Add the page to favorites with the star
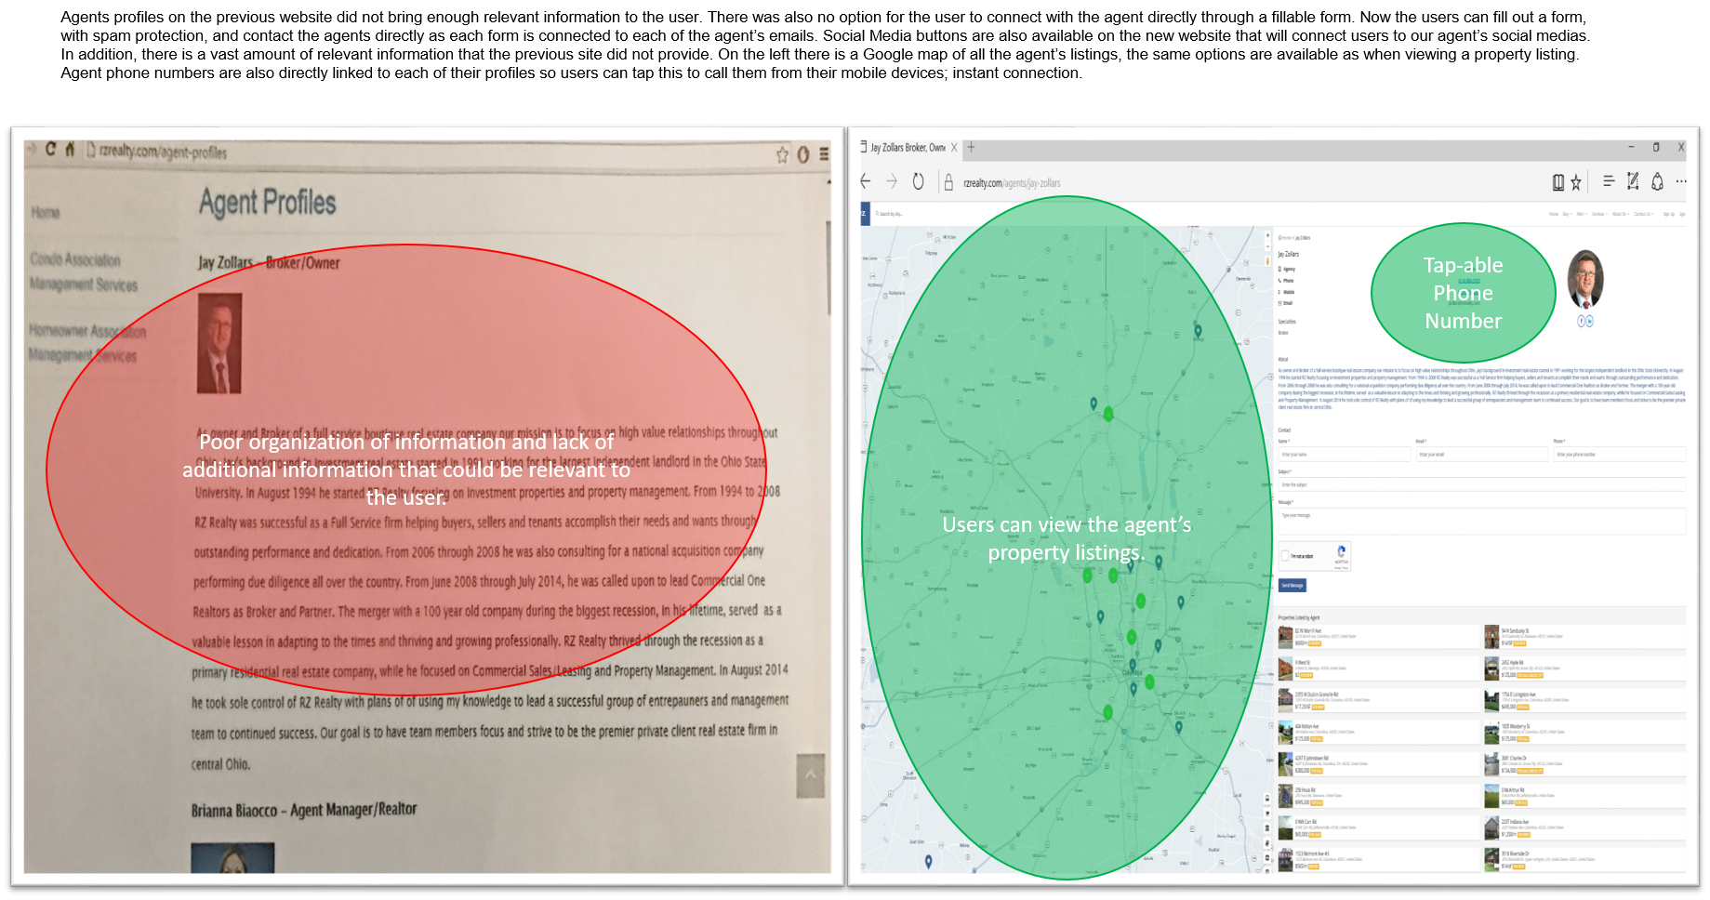This screenshot has width=1710, height=900. 1576,182
